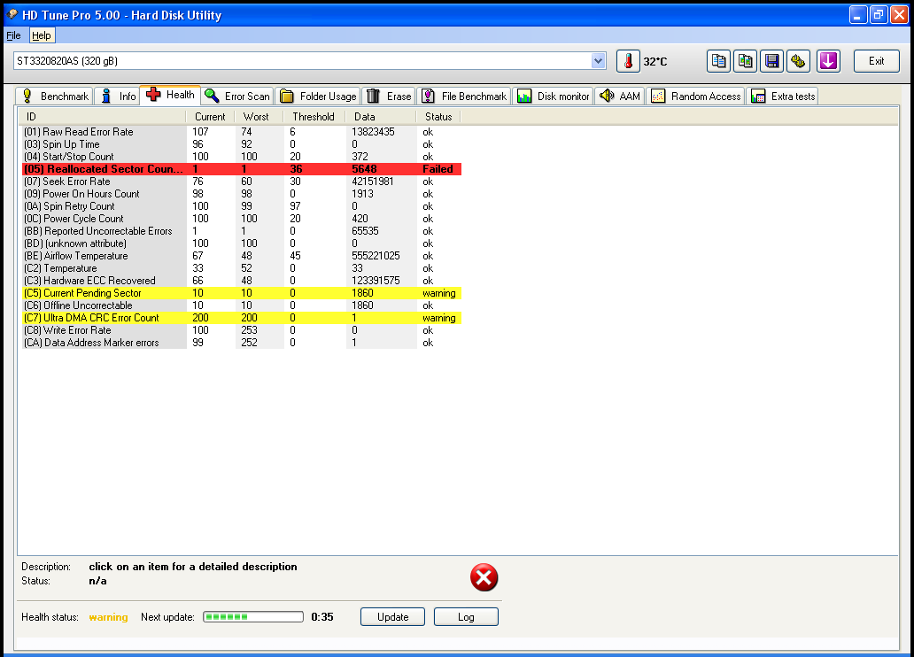Select the Reported Uncorrectable Errors row
The height and width of the screenshot is (657, 914).
click(x=242, y=231)
